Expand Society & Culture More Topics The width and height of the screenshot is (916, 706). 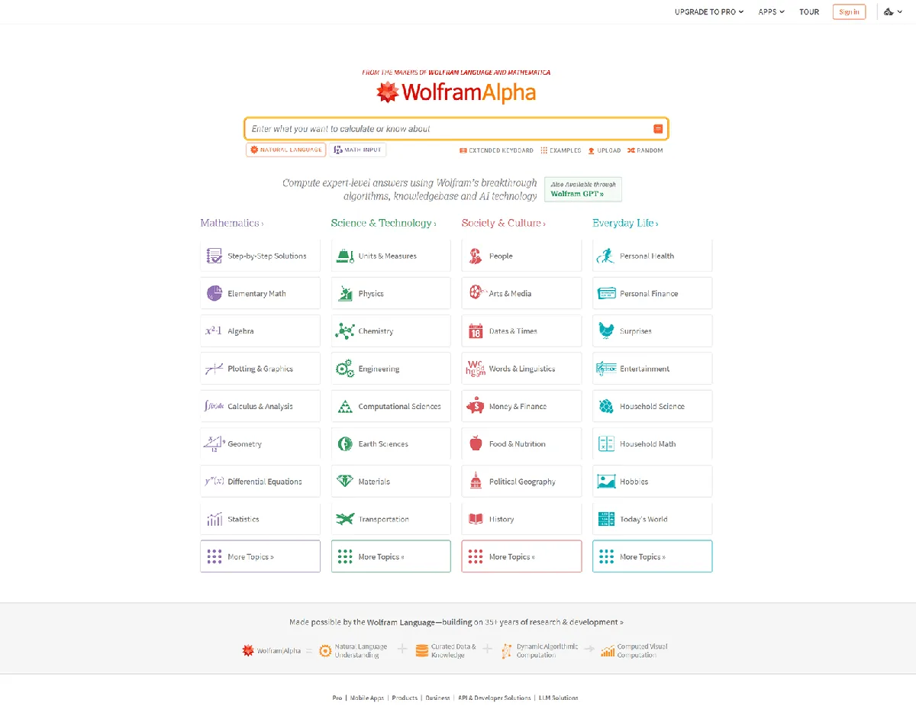(x=521, y=556)
